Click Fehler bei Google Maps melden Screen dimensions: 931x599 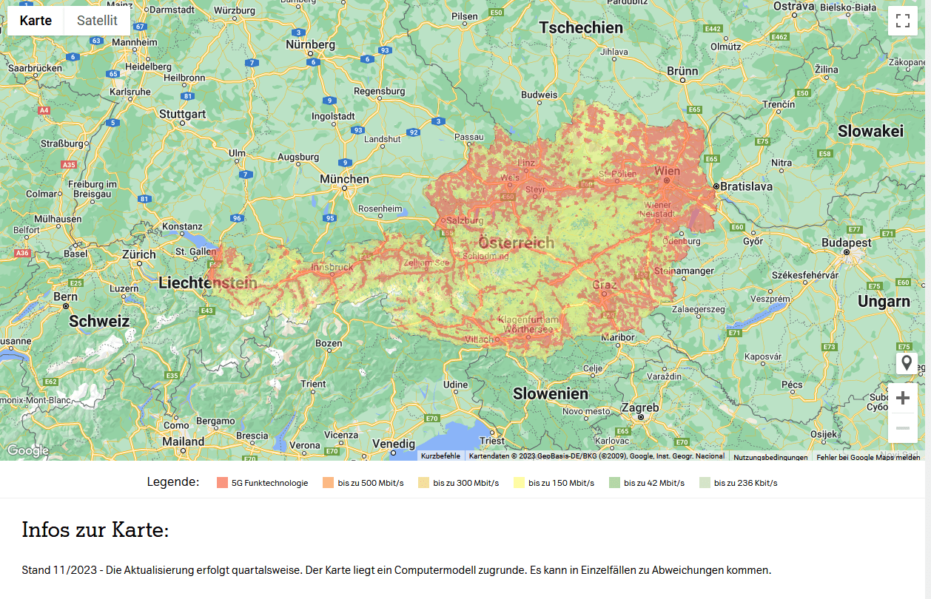click(x=868, y=457)
